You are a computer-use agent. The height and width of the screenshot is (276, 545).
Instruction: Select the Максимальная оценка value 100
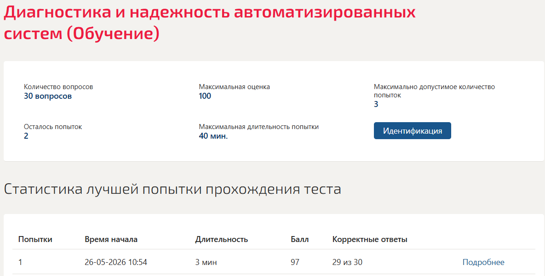(205, 96)
